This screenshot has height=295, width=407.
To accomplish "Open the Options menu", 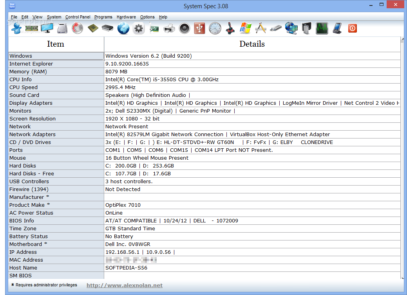I will click(147, 17).
